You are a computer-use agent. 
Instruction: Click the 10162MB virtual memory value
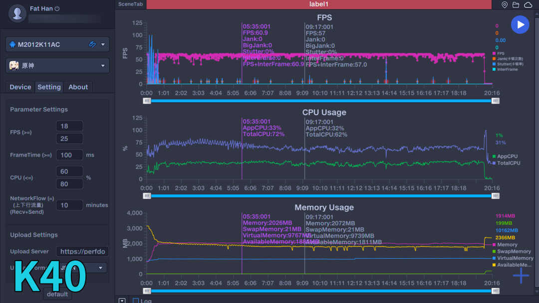(x=507, y=230)
